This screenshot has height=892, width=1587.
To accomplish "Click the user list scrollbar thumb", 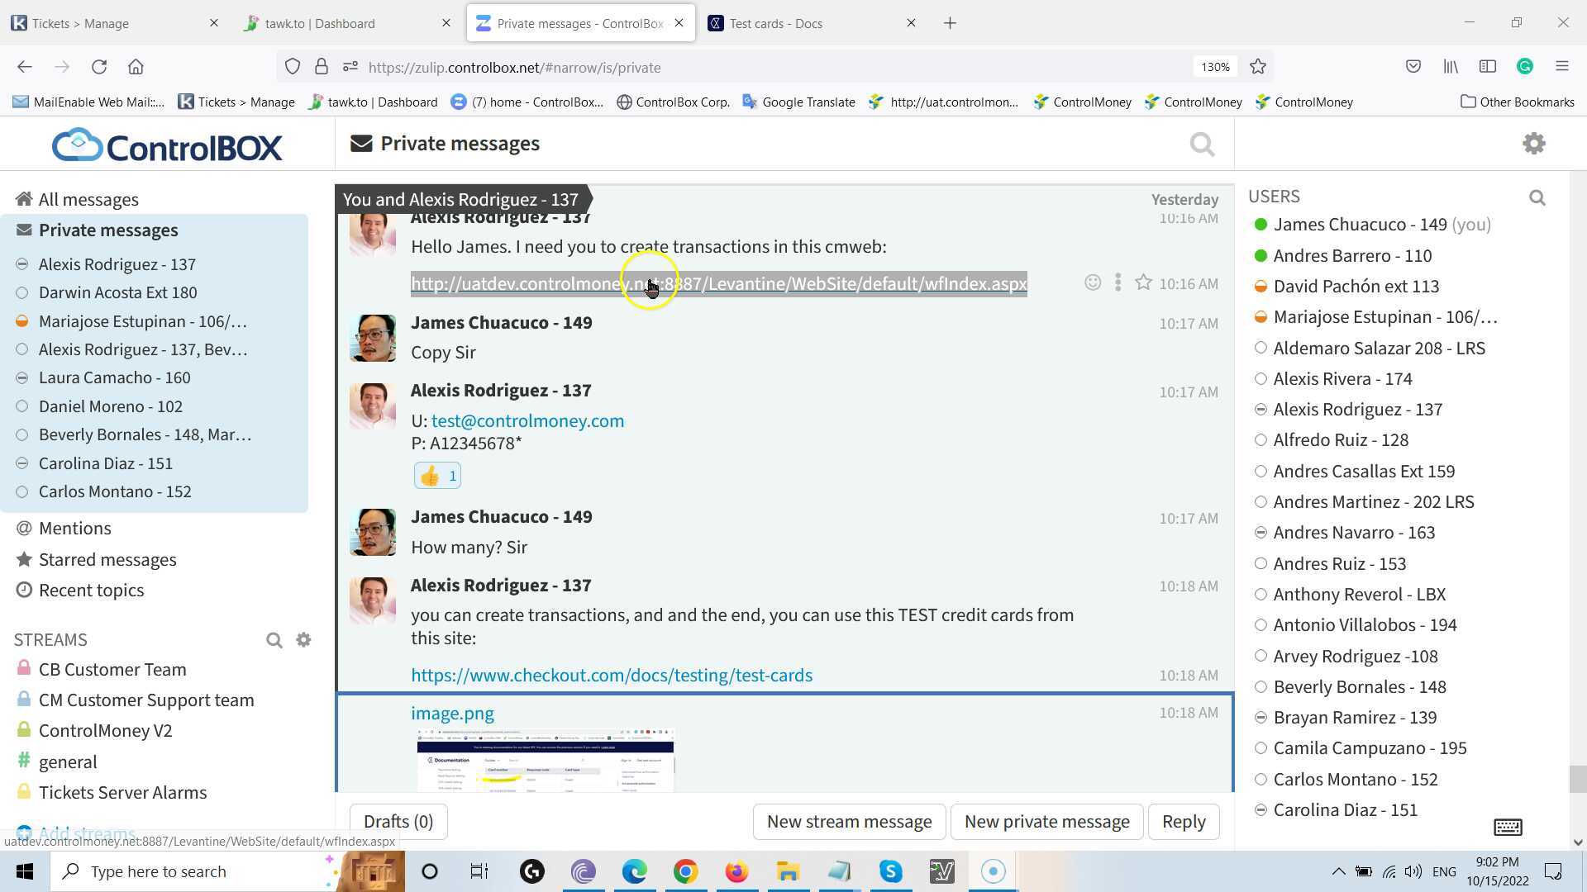I will [x=1577, y=778].
